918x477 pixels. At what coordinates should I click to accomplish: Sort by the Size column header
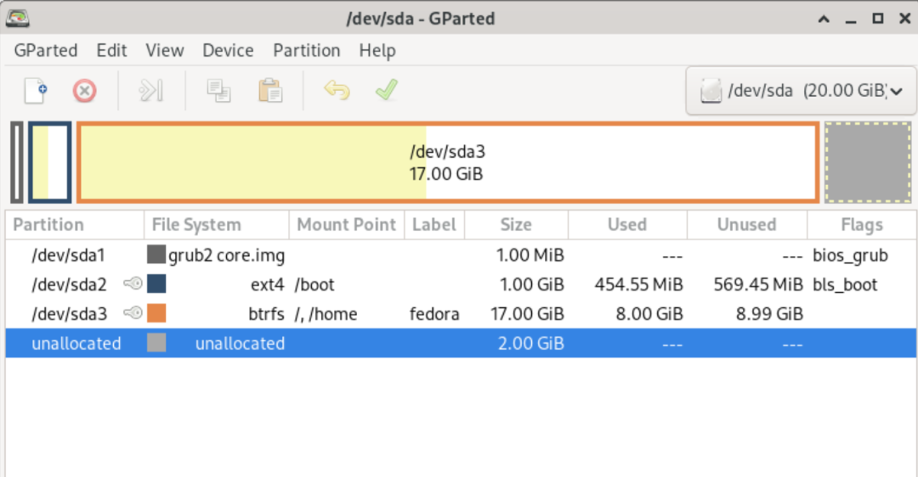516,225
